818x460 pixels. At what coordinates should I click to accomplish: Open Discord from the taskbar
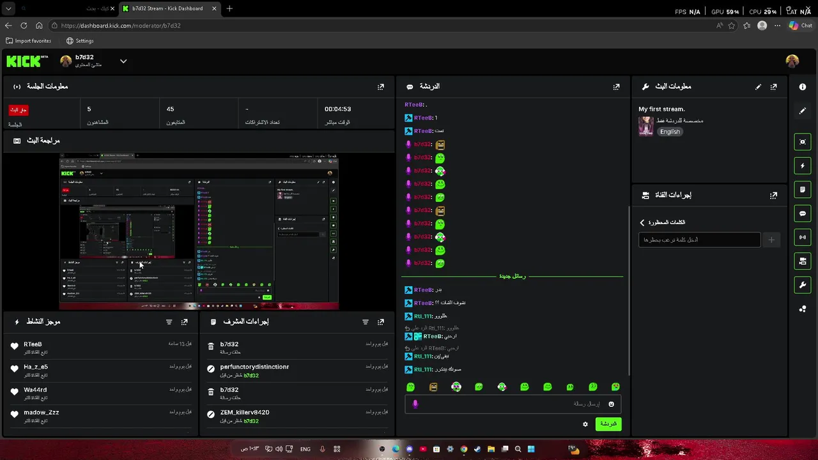tap(410, 449)
